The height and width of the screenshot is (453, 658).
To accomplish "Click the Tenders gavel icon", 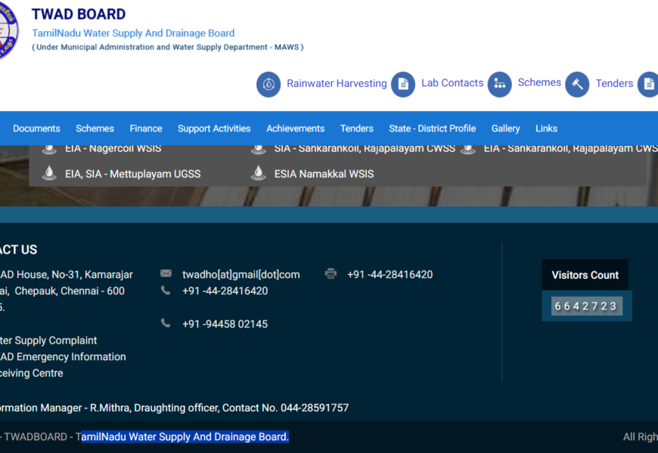I will point(578,84).
